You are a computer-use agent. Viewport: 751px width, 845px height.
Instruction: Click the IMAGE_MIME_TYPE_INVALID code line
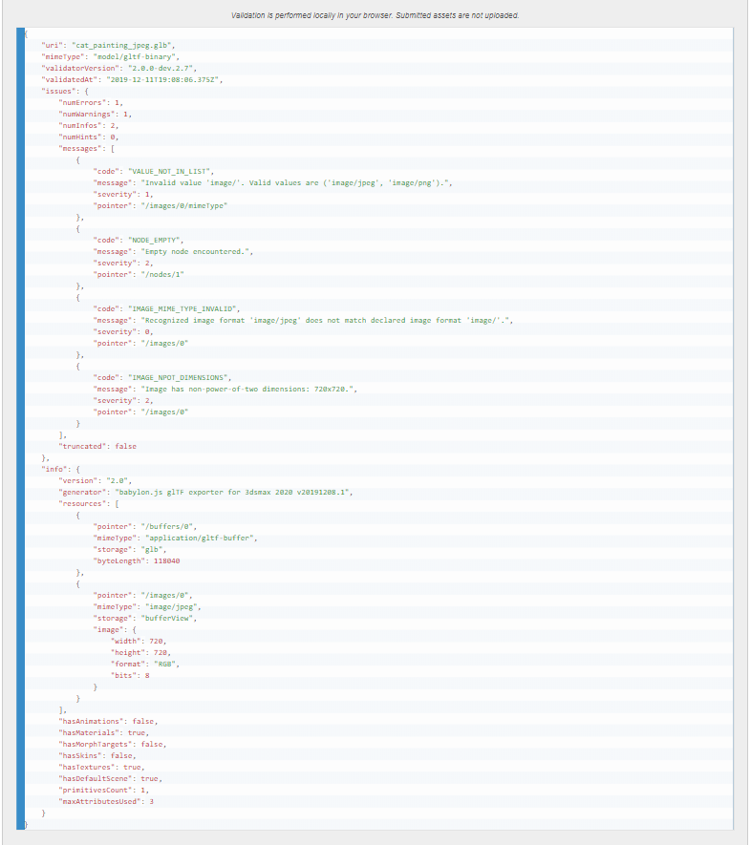click(166, 308)
